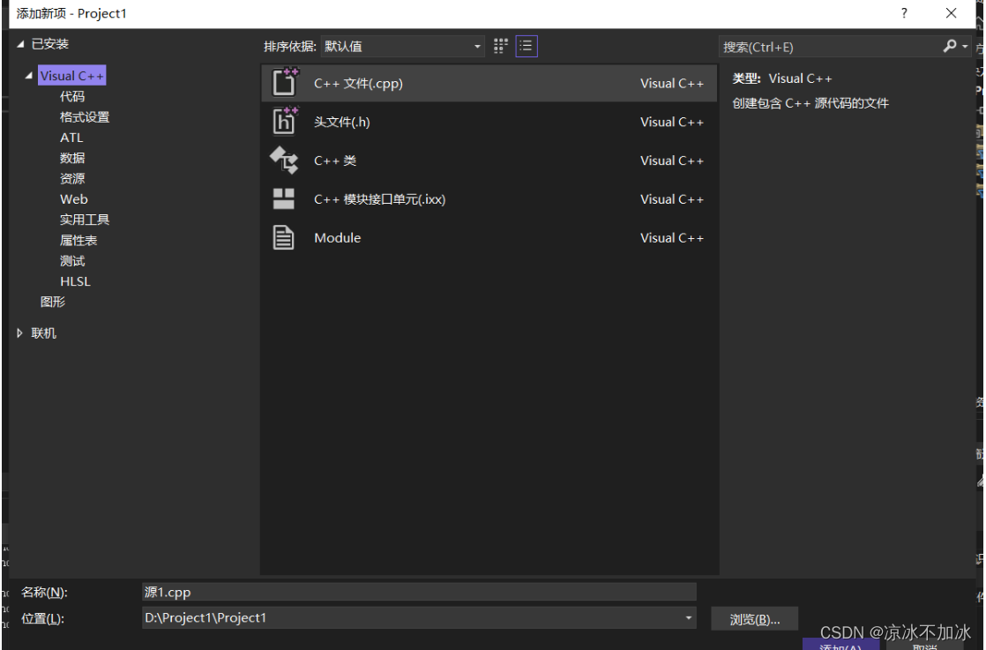Choose the C++ 文件(.cpp) row text
This screenshot has width=986, height=650.
pyautogui.click(x=358, y=83)
